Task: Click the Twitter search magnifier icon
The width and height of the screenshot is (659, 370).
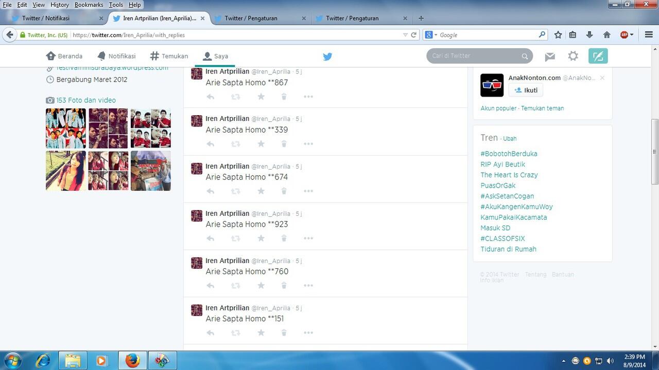Action: click(x=525, y=57)
